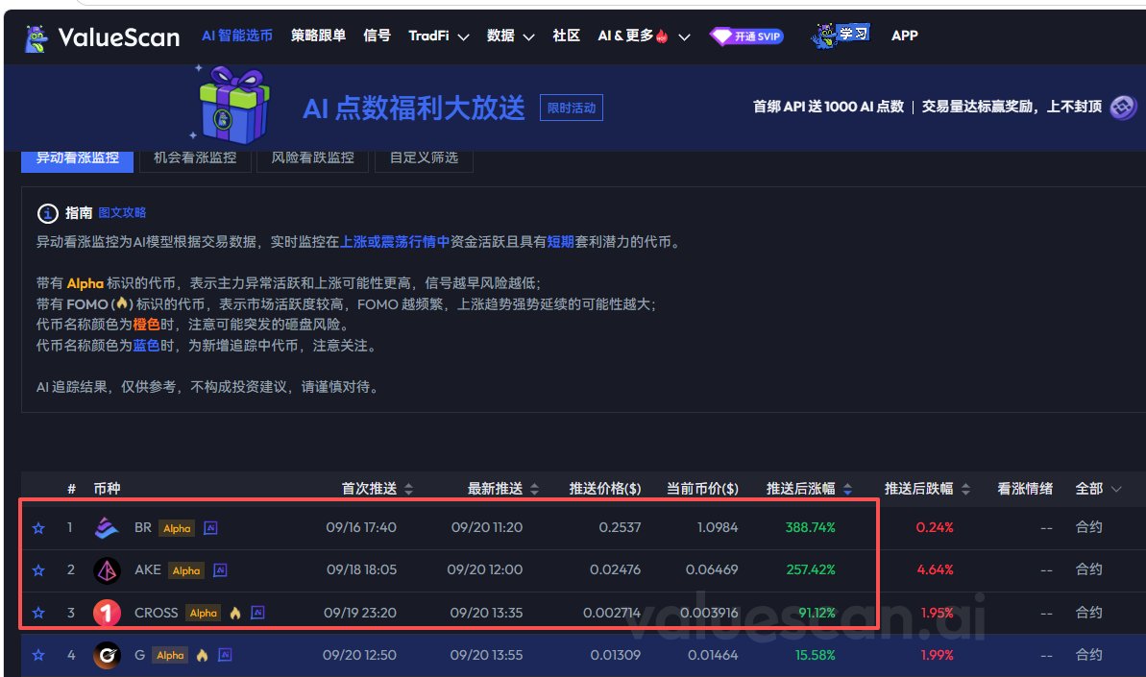Open the BR coin logo

107,527
